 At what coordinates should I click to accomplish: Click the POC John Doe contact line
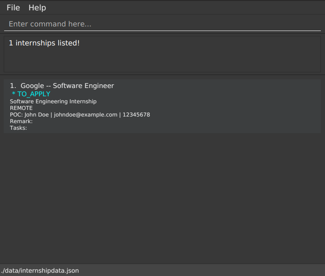point(80,115)
